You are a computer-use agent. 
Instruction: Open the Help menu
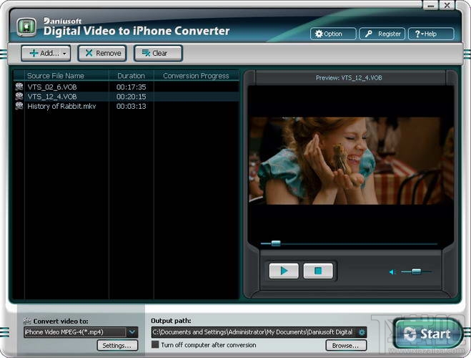pyautogui.click(x=430, y=34)
